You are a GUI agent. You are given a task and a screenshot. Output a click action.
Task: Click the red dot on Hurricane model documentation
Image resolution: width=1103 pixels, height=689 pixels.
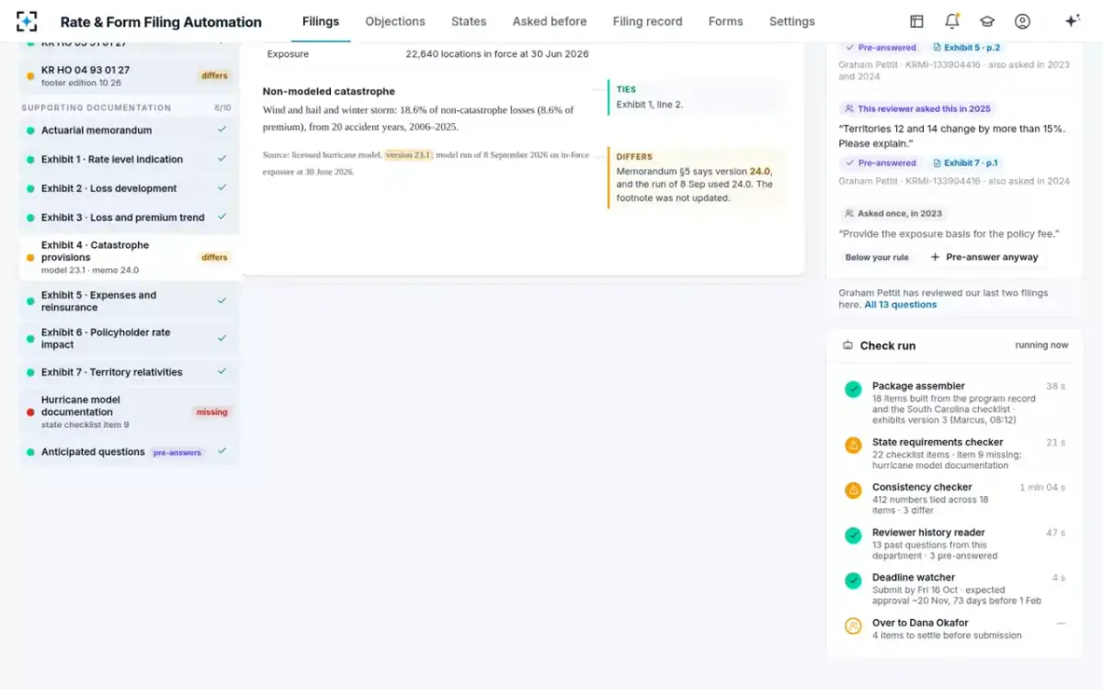point(30,412)
